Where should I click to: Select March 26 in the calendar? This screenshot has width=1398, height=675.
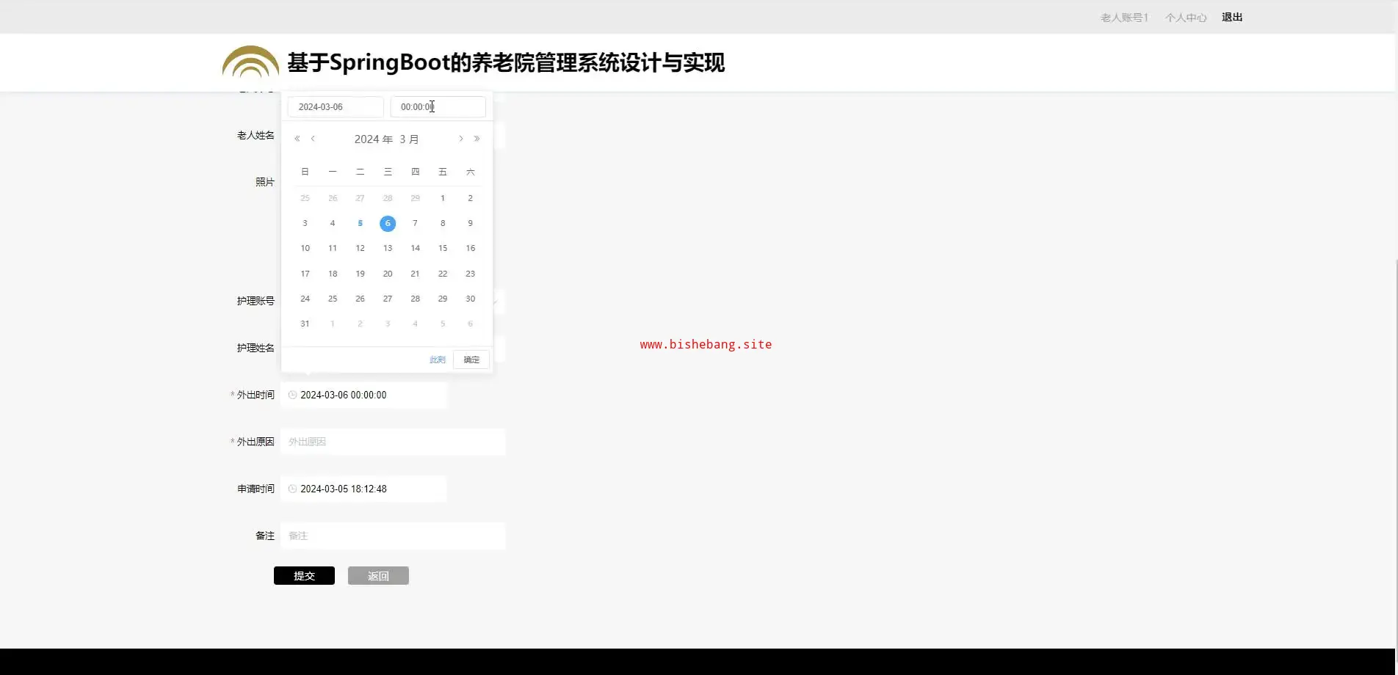pyautogui.click(x=360, y=299)
